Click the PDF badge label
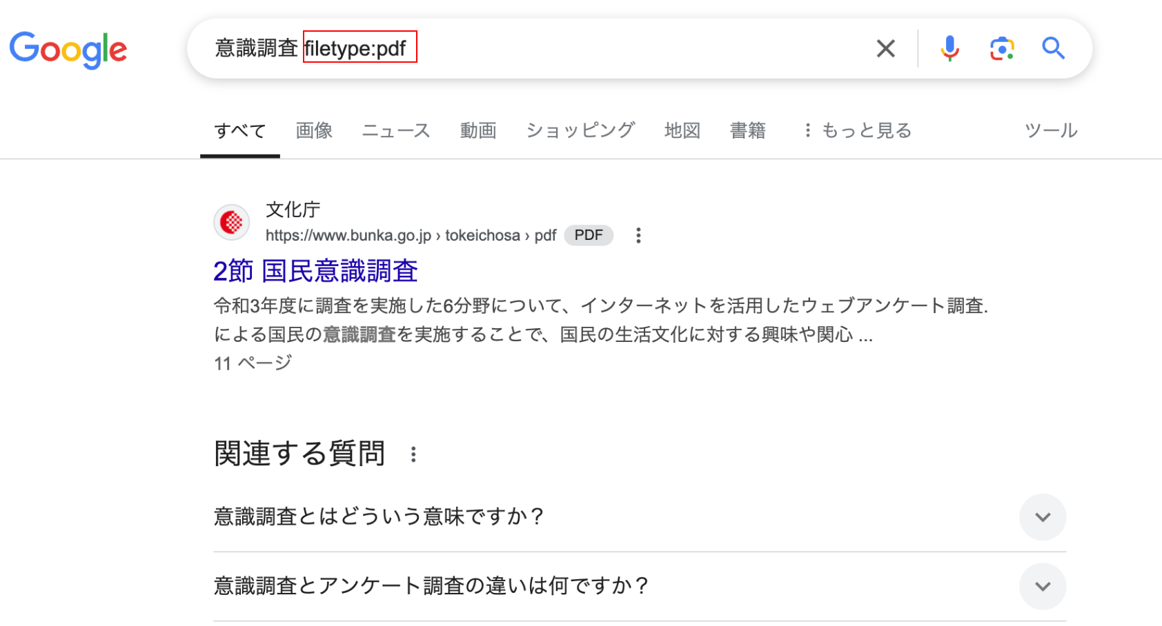This screenshot has width=1162, height=626. (589, 235)
